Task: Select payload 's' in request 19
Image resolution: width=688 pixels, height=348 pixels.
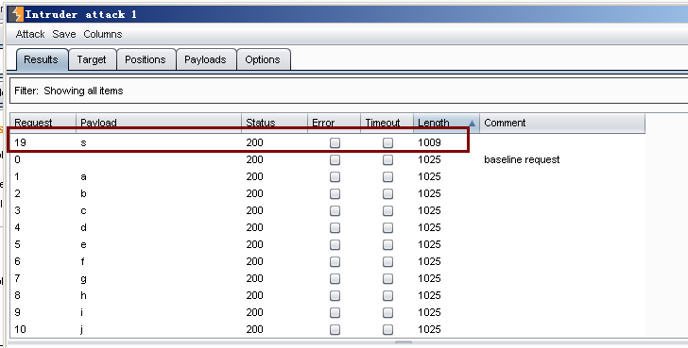Action: pyautogui.click(x=83, y=142)
